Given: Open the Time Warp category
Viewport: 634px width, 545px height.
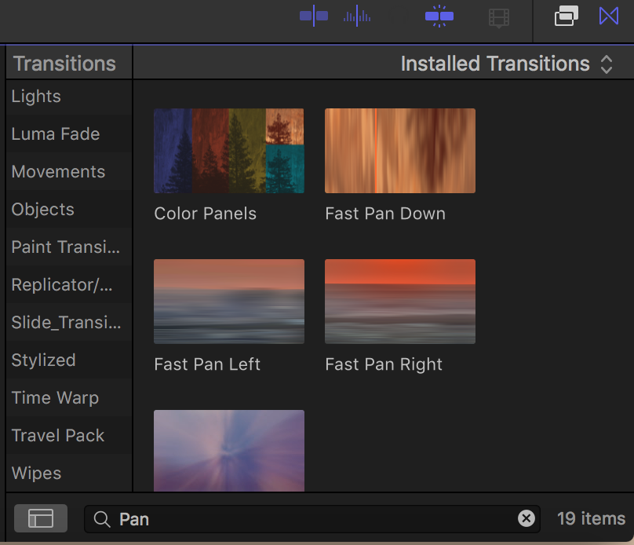Looking at the screenshot, I should coord(55,398).
